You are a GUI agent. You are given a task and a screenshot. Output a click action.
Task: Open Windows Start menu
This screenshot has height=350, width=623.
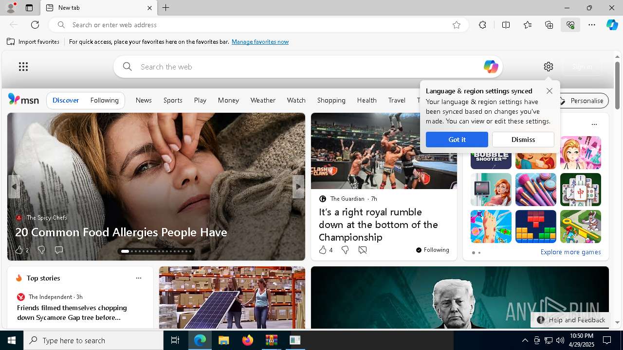12,340
